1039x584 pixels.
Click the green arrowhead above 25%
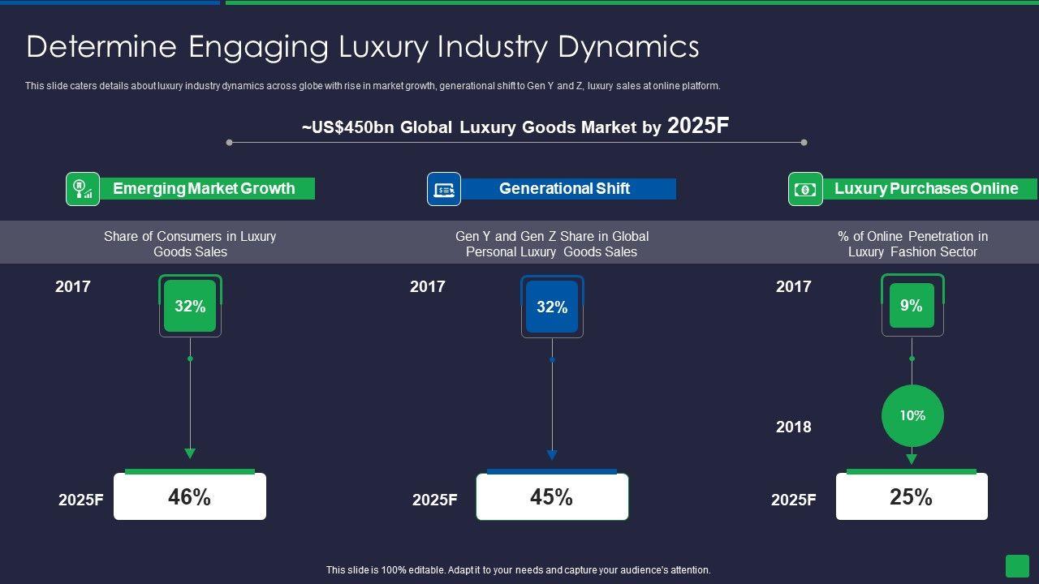point(912,459)
